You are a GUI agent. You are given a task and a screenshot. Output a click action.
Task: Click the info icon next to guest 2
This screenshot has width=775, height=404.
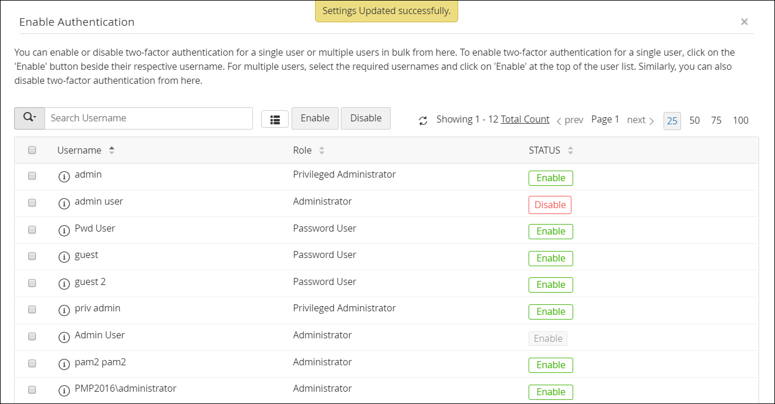65,284
